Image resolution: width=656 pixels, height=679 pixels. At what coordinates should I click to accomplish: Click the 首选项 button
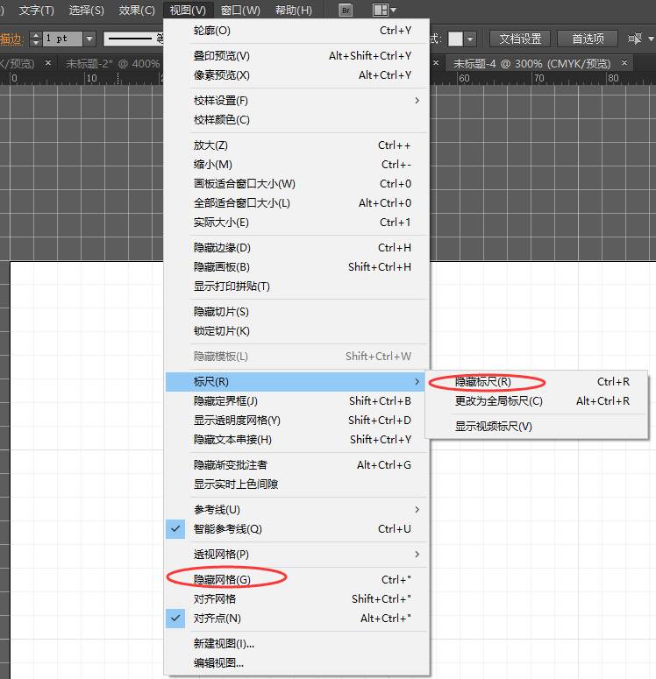(x=588, y=39)
